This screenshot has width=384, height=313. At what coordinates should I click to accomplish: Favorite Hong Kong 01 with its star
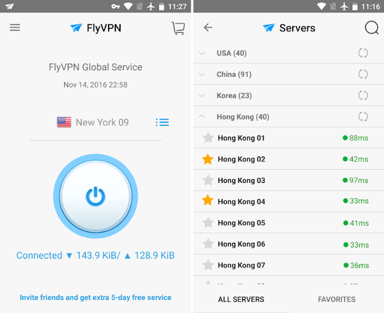click(208, 138)
